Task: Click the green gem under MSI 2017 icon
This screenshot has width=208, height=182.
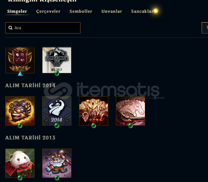Action: [x=57, y=73]
